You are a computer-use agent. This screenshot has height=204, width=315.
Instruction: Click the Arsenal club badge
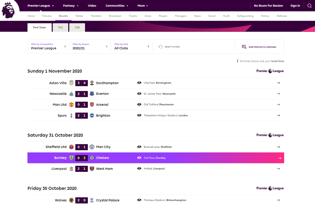click(x=92, y=105)
